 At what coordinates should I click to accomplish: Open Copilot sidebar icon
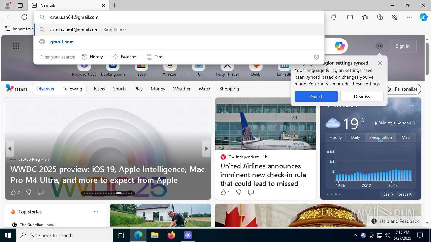click(424, 17)
